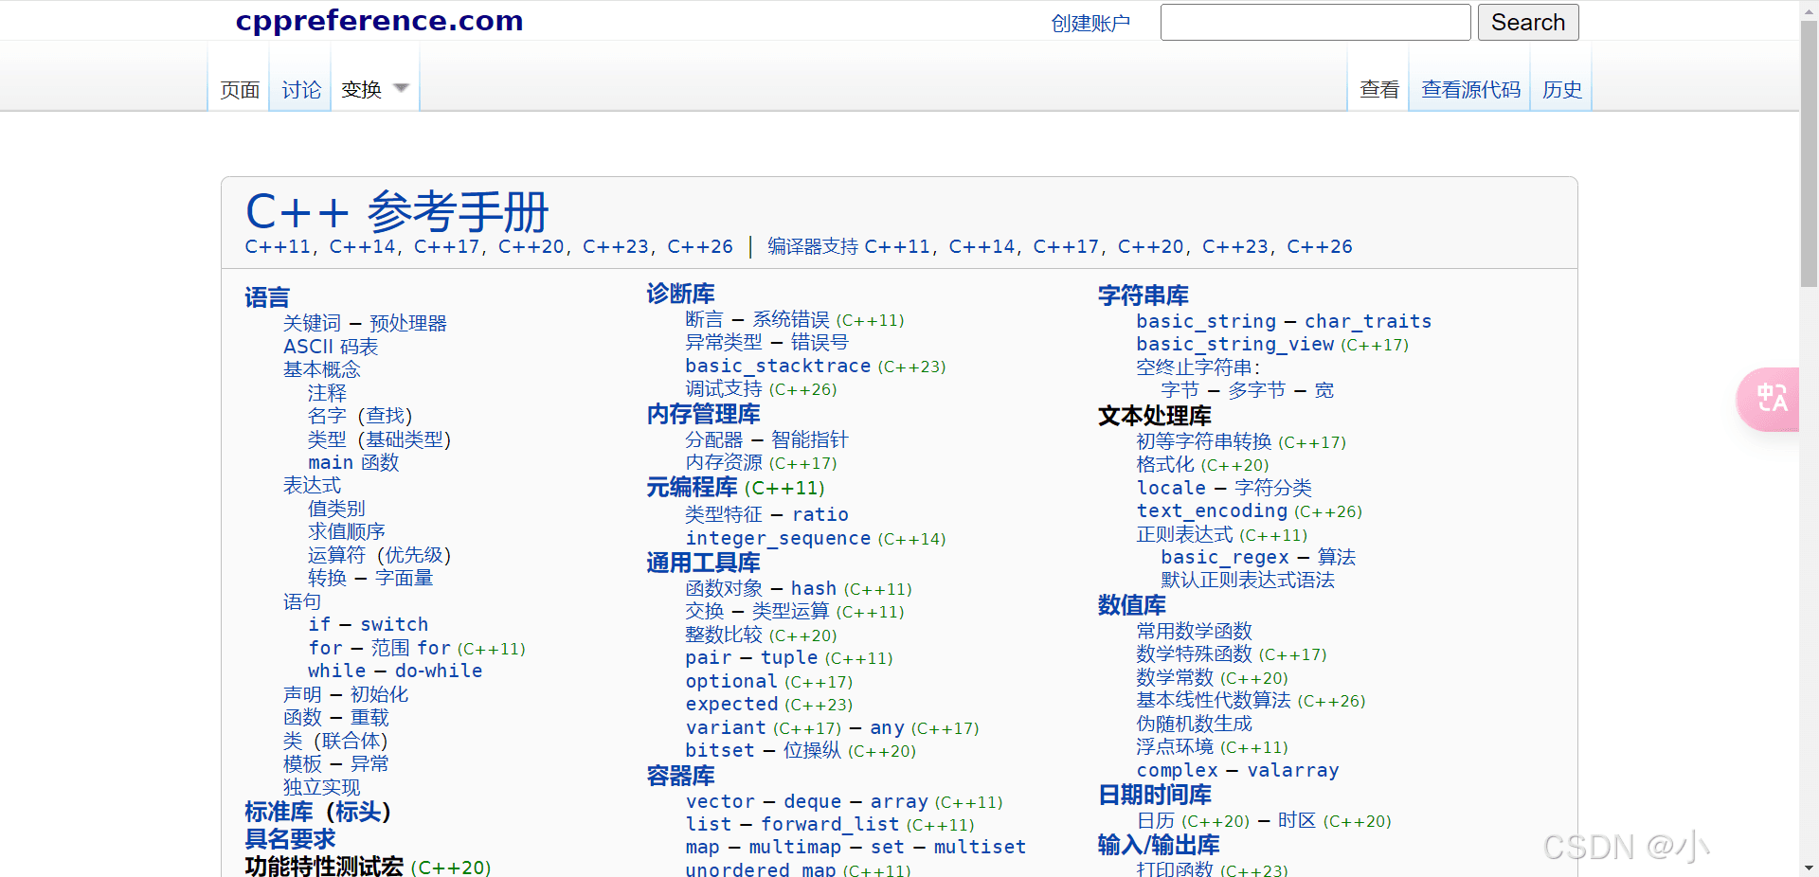Open the 查看源代码 tab
Viewport: 1819px width, 877px height.
pos(1470,89)
